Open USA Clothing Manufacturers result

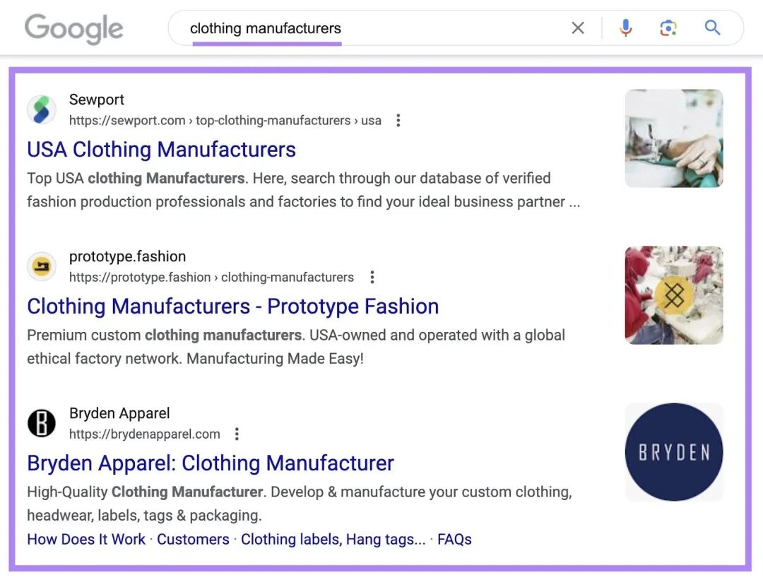(x=161, y=150)
